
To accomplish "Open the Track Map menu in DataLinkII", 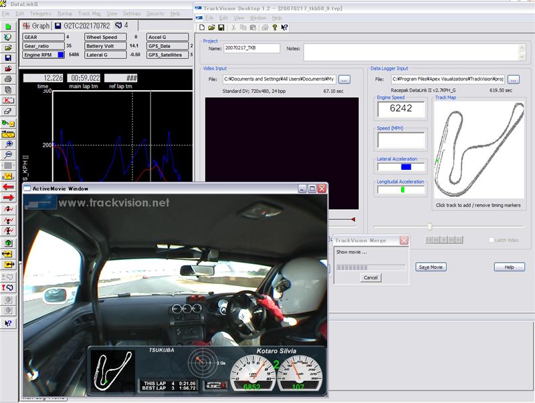I will pyautogui.click(x=90, y=13).
